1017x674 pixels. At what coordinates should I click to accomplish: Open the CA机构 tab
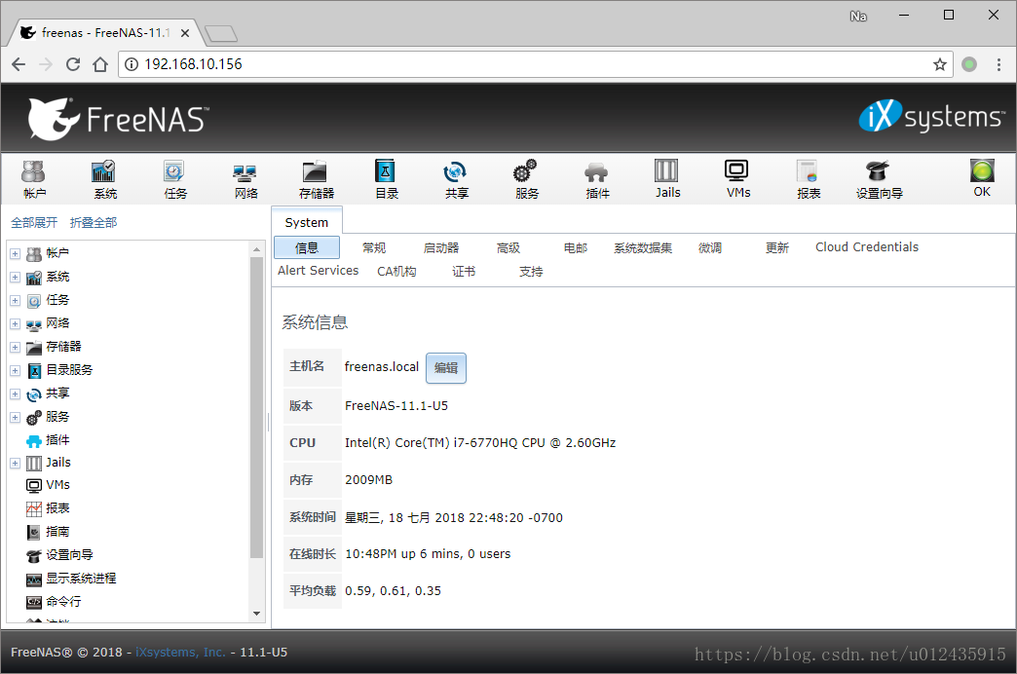tap(396, 271)
